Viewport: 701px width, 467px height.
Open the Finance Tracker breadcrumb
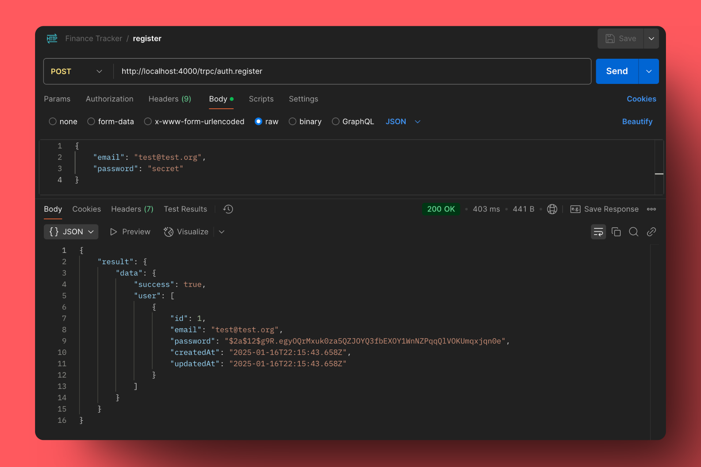coord(93,38)
